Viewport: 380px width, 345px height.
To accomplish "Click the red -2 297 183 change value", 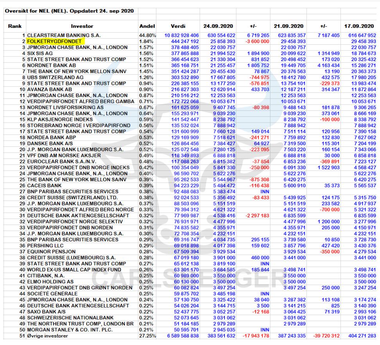I will point(257,216).
